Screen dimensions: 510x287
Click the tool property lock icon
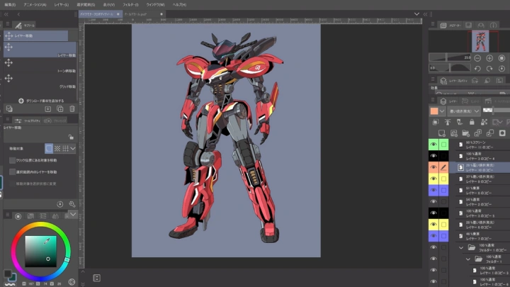(71, 137)
